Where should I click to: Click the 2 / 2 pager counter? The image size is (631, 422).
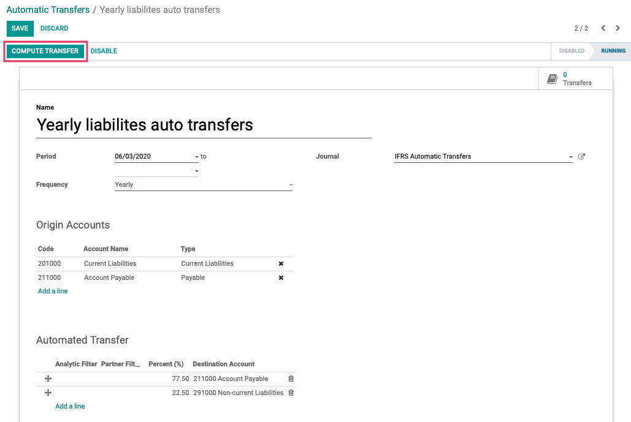coord(581,29)
